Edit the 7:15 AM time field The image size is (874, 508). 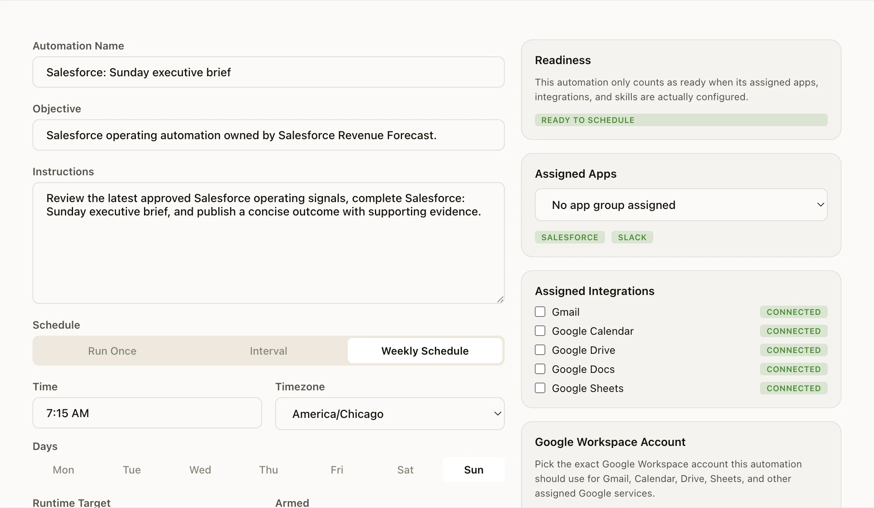pos(147,413)
